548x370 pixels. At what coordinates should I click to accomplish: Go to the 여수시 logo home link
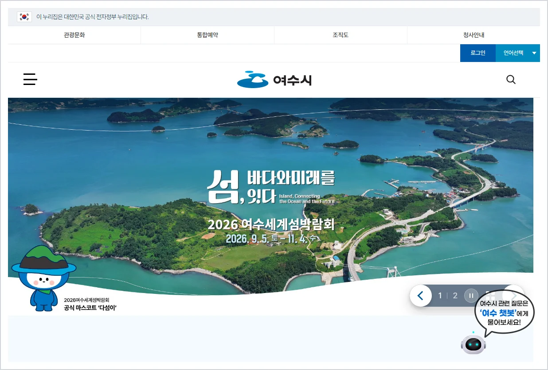point(274,80)
